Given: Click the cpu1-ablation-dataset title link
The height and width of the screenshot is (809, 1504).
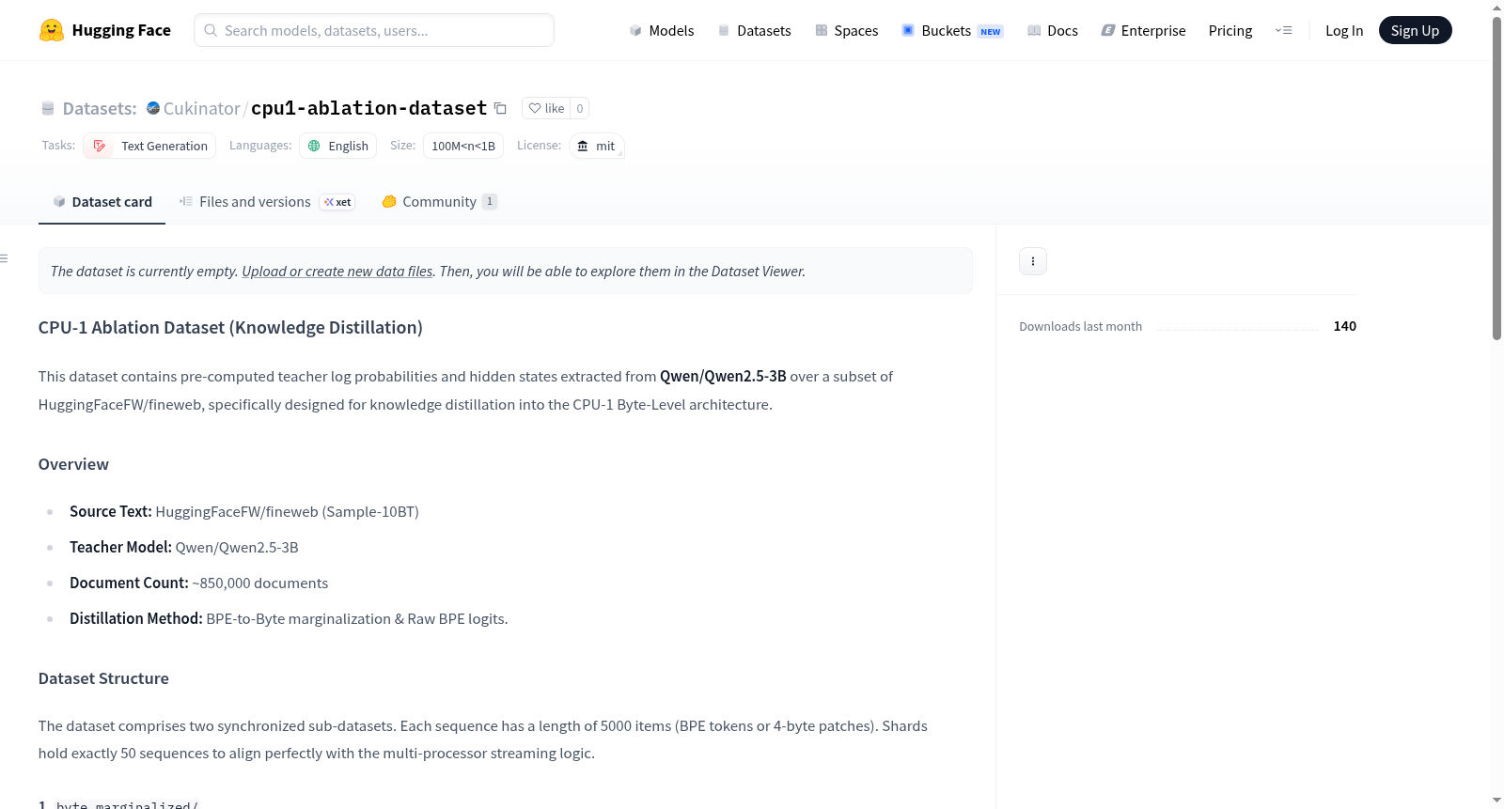Looking at the screenshot, I should pos(368,108).
